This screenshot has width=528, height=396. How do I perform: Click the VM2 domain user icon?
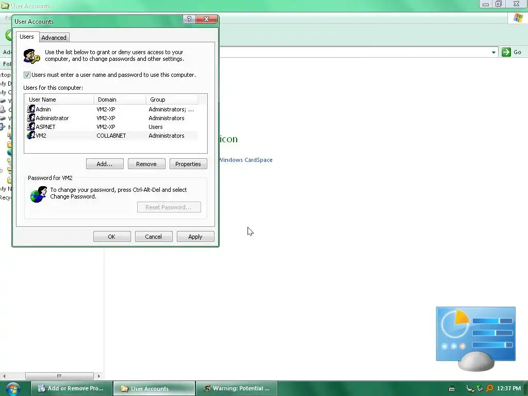click(x=31, y=136)
